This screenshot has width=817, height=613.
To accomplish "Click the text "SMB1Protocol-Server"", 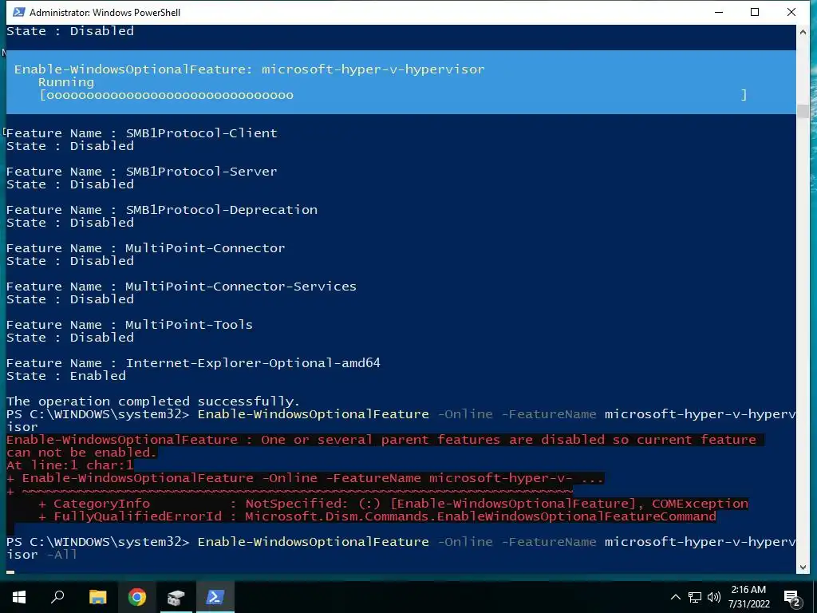I will point(201,172).
